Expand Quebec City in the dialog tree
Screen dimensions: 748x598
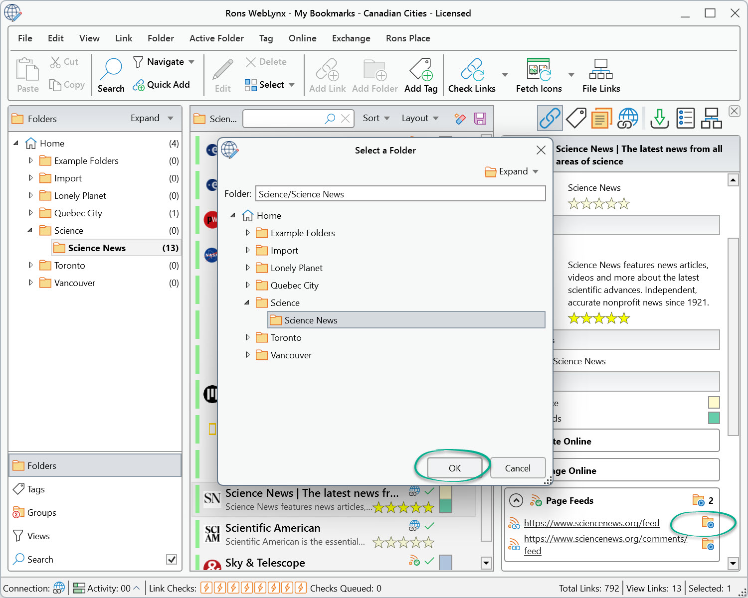tap(247, 285)
